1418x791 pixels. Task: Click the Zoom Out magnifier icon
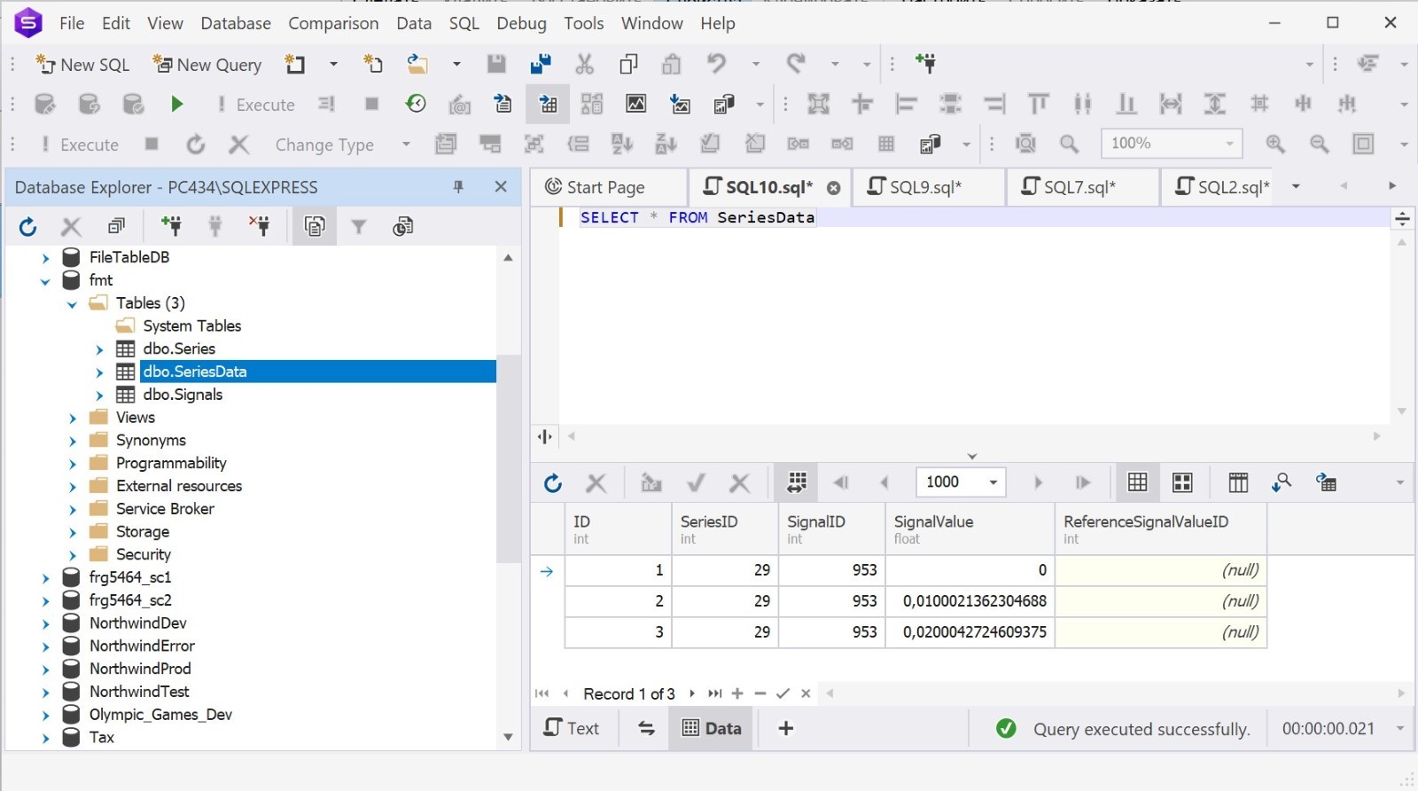(x=1320, y=144)
